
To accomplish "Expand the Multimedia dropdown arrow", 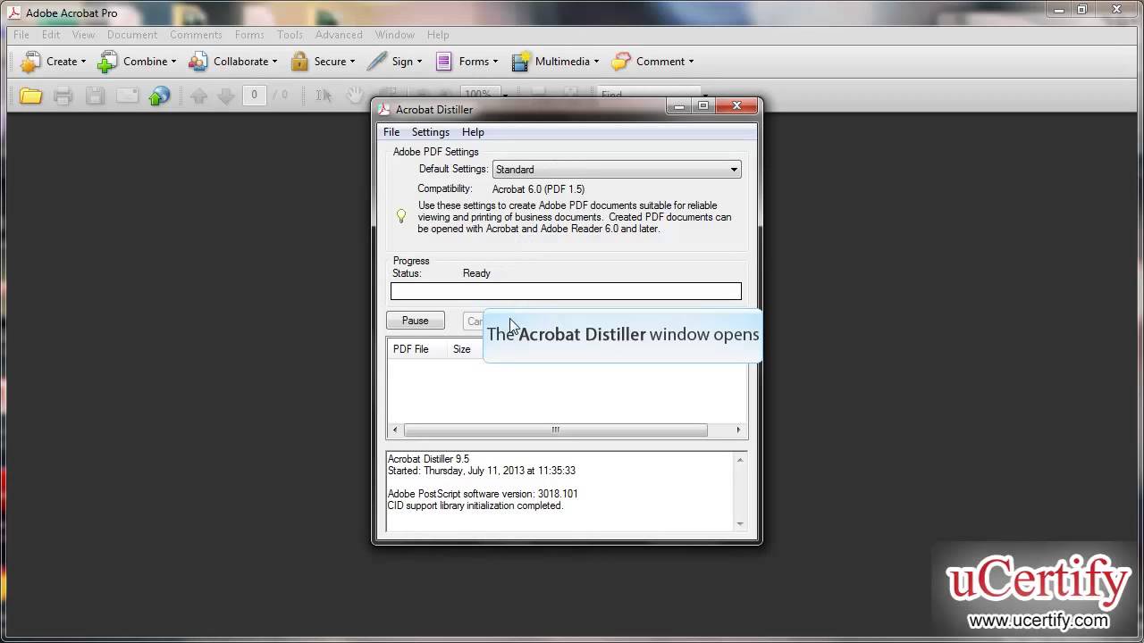I will 596,62.
